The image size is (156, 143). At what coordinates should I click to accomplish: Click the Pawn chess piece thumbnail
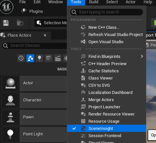(10, 117)
